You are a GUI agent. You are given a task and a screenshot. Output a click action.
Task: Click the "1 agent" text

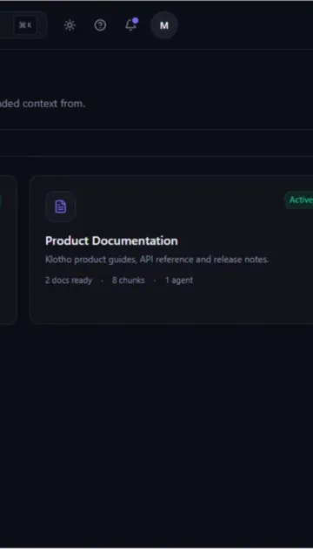pyautogui.click(x=179, y=281)
